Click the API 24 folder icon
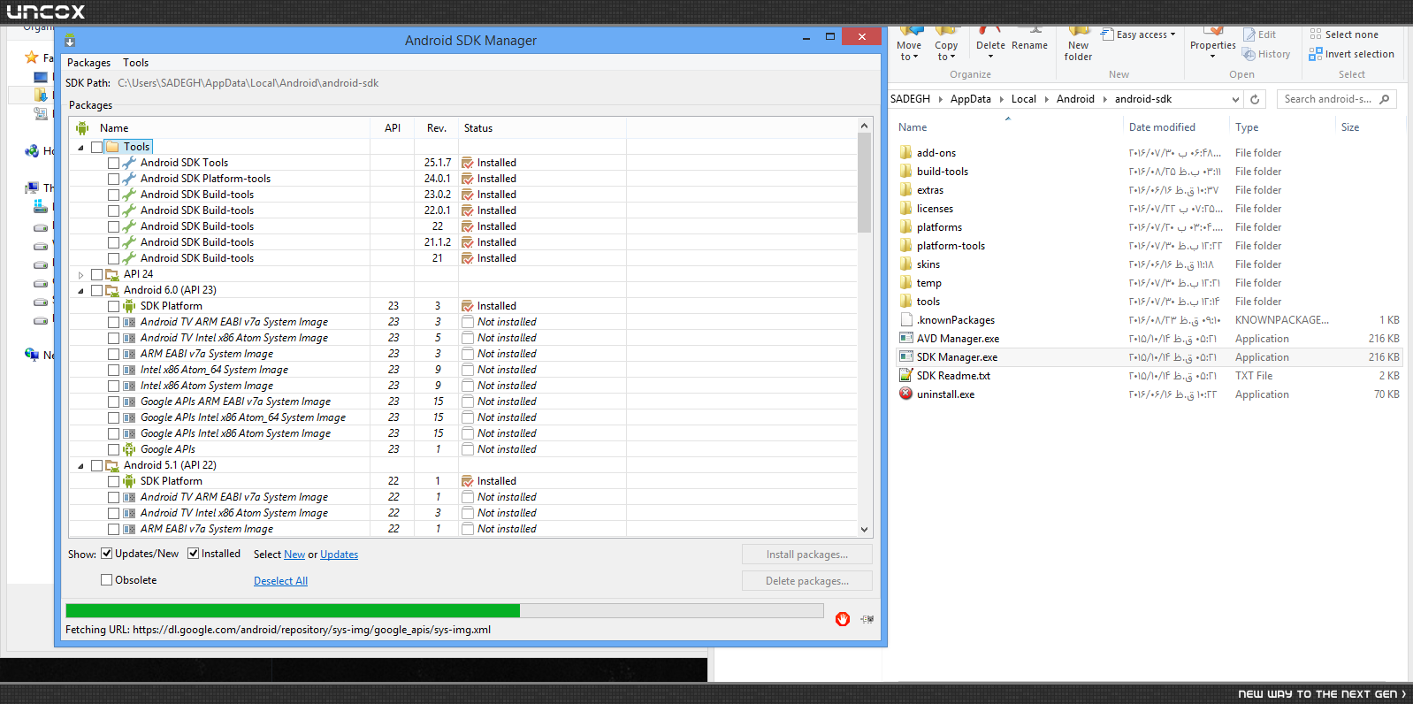Image resolution: width=1413 pixels, height=704 pixels. point(112,274)
